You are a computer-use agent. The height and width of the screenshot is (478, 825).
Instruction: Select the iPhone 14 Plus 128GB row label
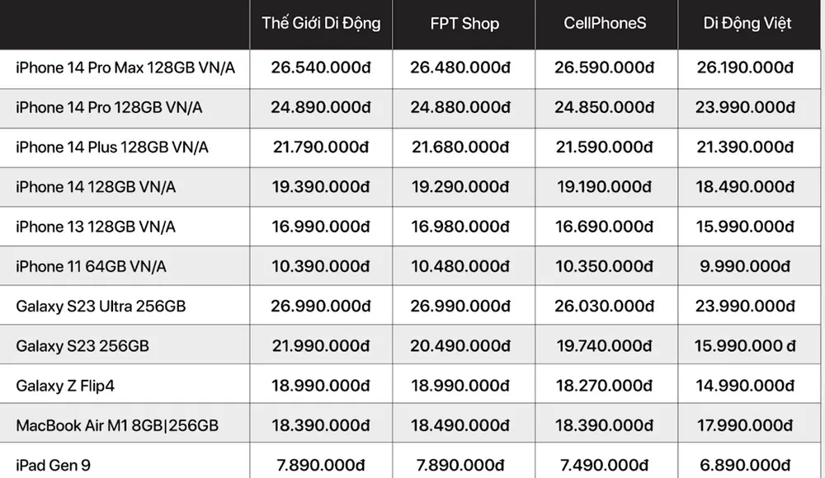[x=112, y=148]
